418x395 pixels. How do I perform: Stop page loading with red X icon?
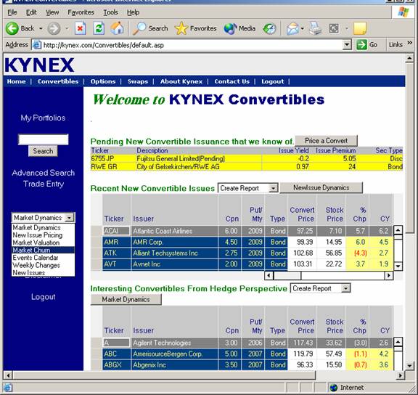pyautogui.click(x=81, y=28)
